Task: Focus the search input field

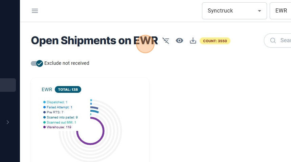Action: pyautogui.click(x=285, y=41)
